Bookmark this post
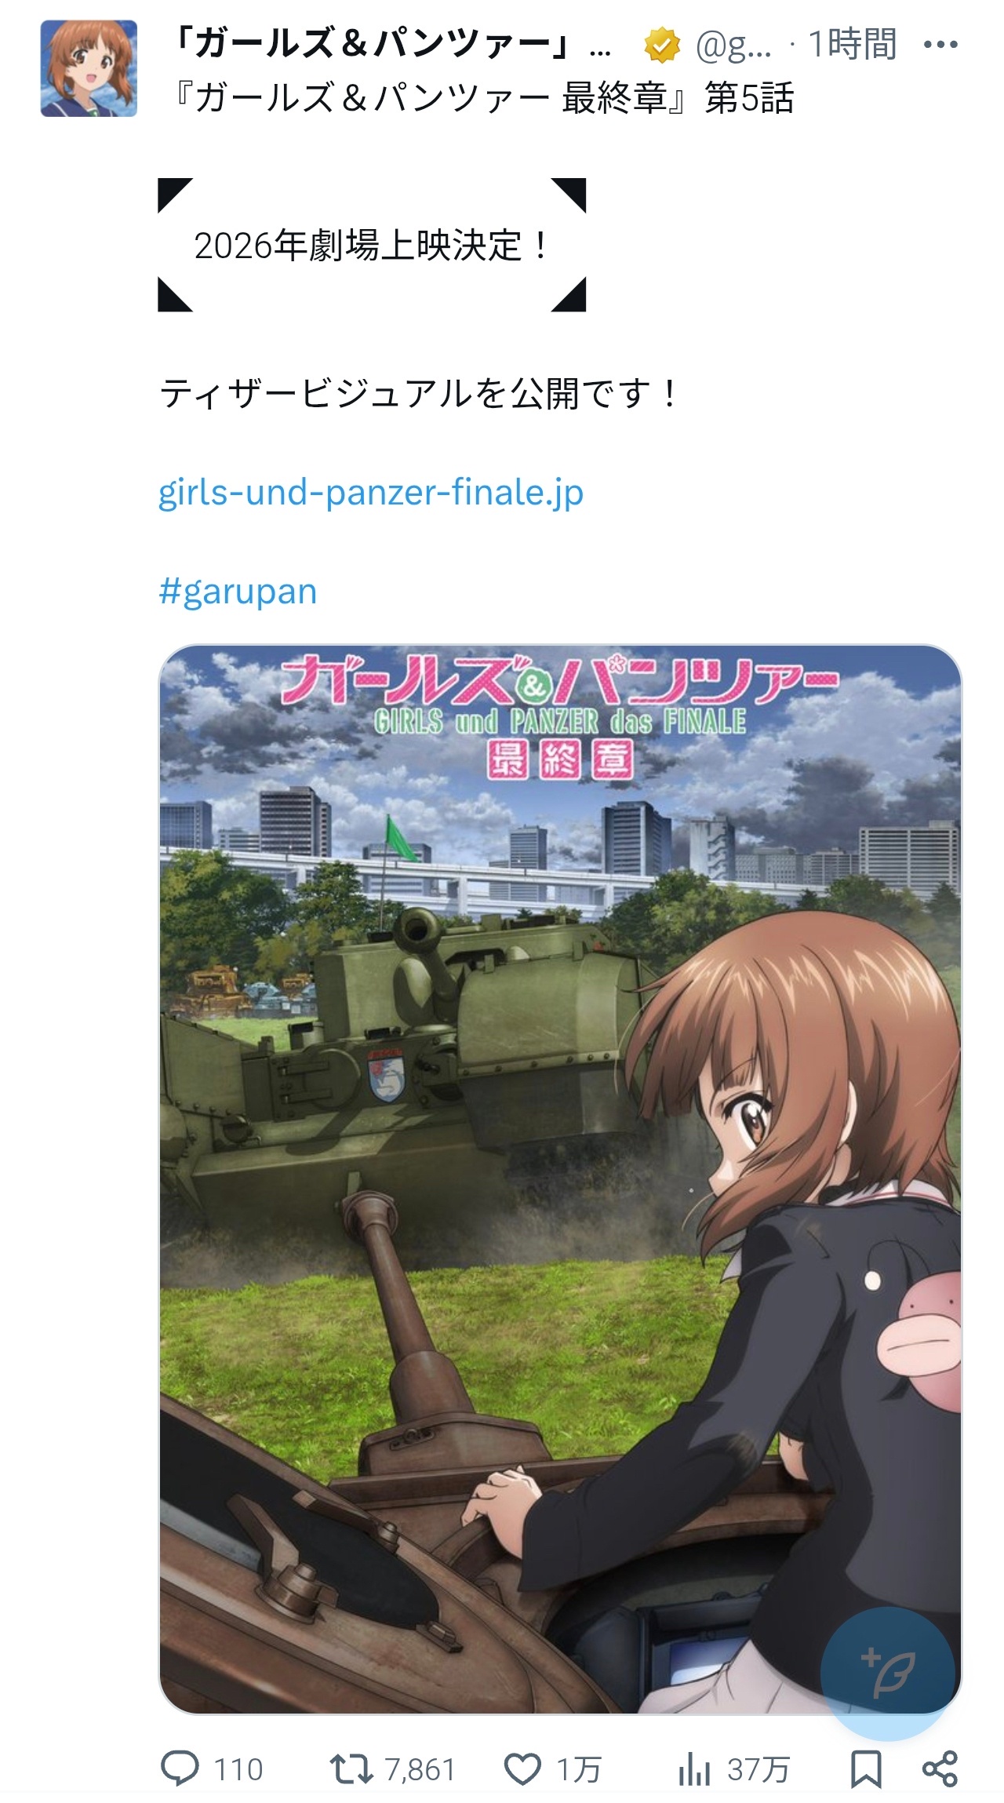 (x=866, y=1769)
